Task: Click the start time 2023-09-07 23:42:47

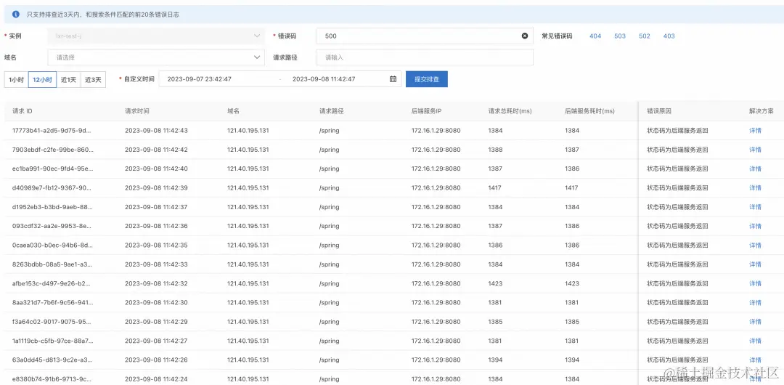Action: [199, 79]
